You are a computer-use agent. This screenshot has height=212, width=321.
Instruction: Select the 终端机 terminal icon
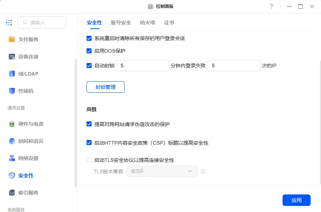pyautogui.click(x=11, y=91)
